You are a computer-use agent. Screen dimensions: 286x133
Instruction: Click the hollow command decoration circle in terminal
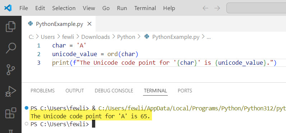pos(27,124)
